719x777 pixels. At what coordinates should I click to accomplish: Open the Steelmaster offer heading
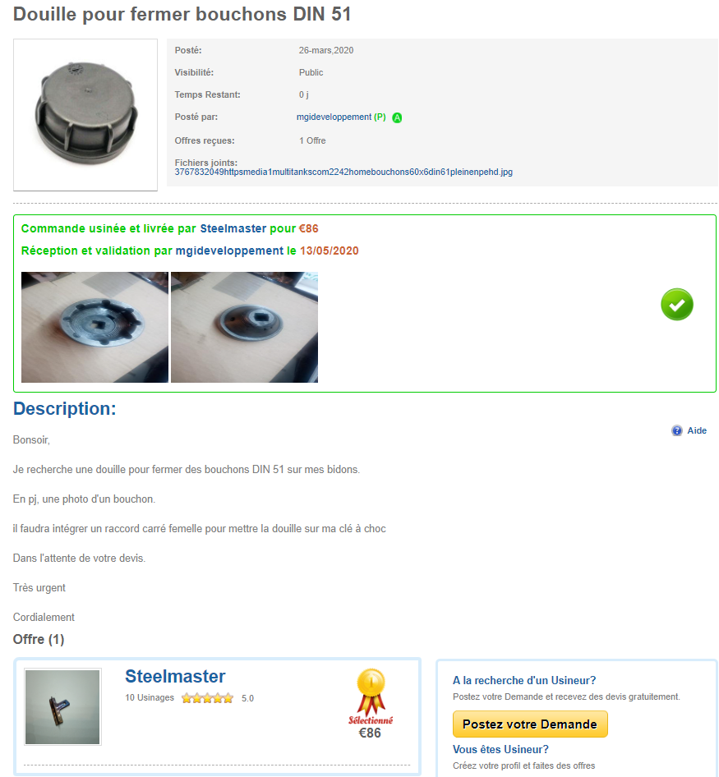[x=175, y=677]
